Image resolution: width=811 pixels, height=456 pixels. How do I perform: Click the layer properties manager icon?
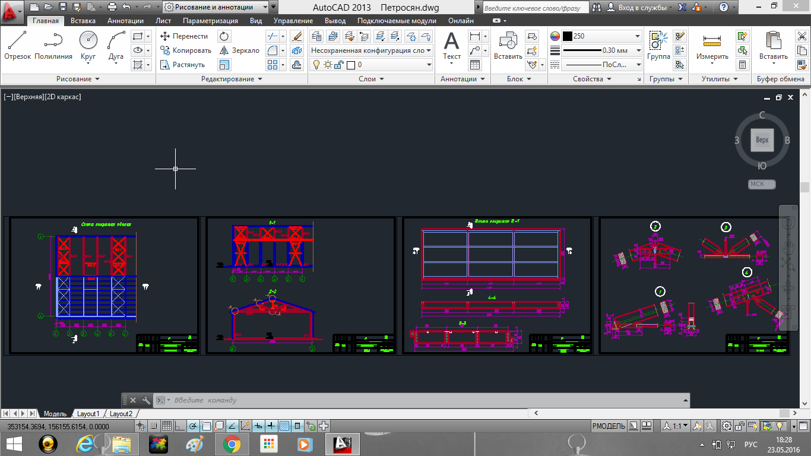[316, 36]
